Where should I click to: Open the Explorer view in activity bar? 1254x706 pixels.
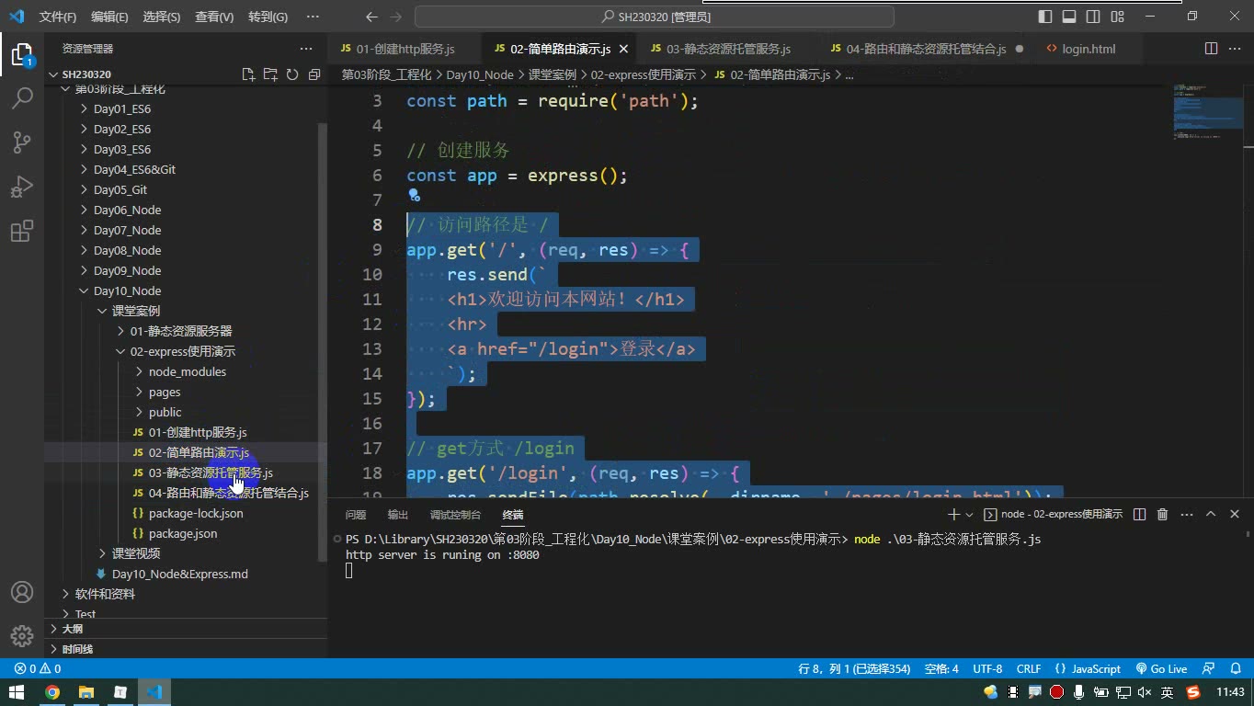coord(22,54)
